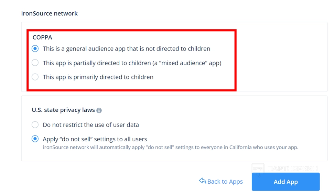Click the U.S. state privacy laws heading
Viewport: 335px width, 195px height.
(x=63, y=110)
